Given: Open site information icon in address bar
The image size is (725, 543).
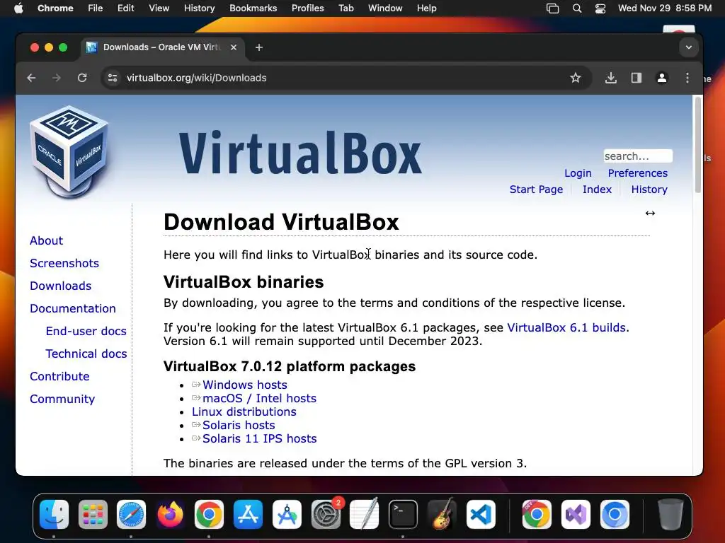Looking at the screenshot, I should (x=113, y=78).
